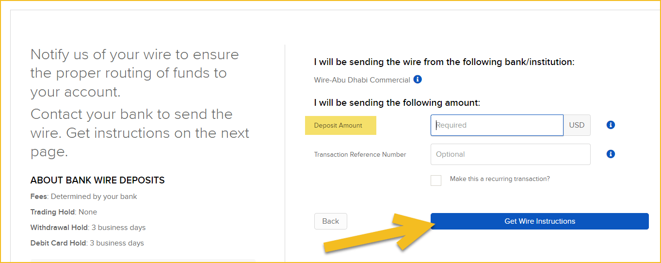Click the 'Make this a recurring transaction?' label
Screen dimensions: 661x263
coord(500,179)
